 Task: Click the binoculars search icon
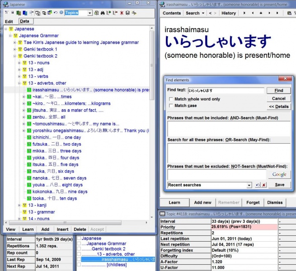coord(103,13)
